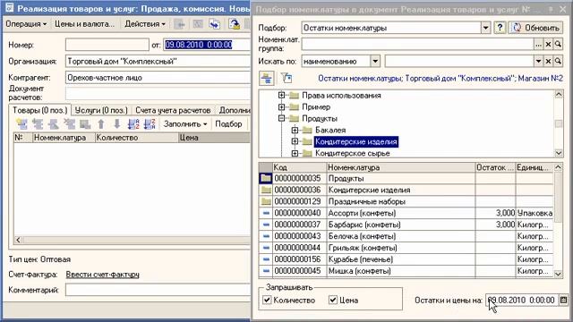The height and width of the screenshot is (322, 573).
Task: Clear the Номенклат. группа field with X
Action: (x=548, y=45)
